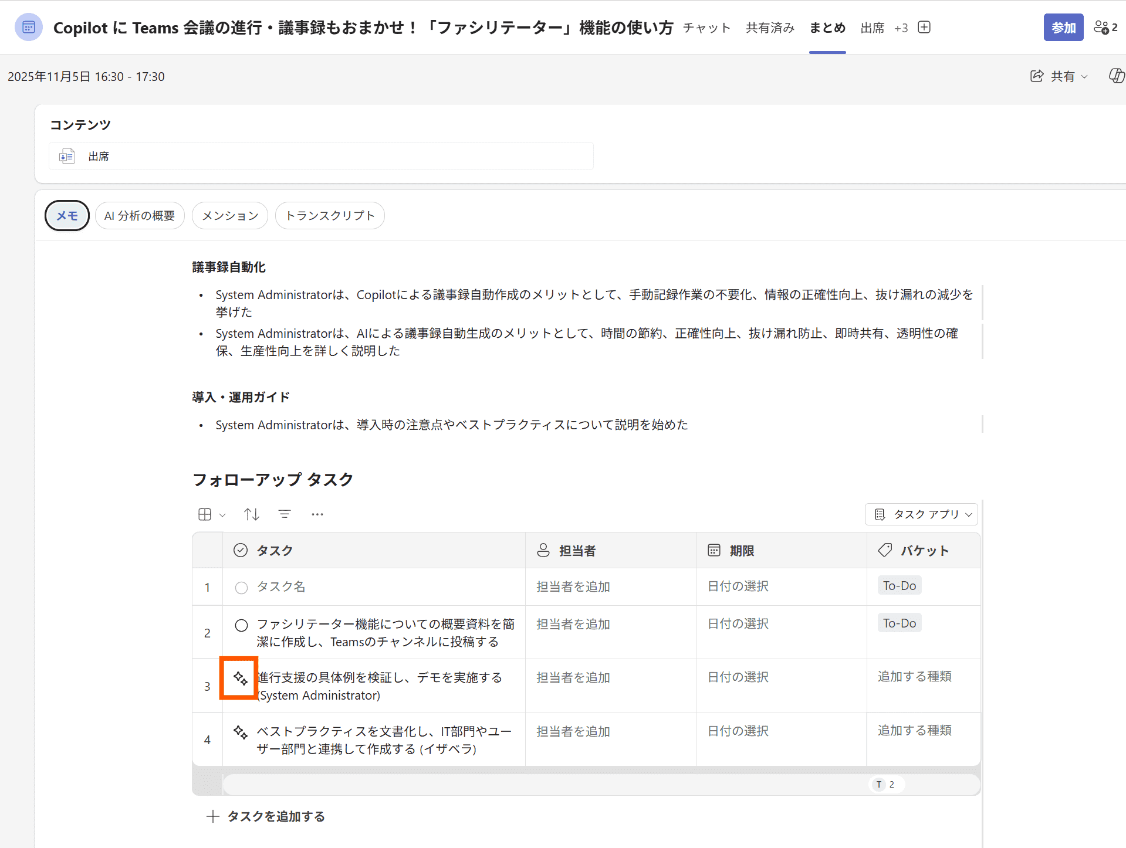1126x848 pixels.
Task: Select 日付の選択 for task row 2
Action: tap(738, 624)
